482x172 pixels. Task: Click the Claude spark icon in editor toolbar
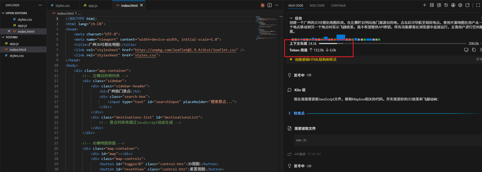pyautogui.click(x=262, y=5)
